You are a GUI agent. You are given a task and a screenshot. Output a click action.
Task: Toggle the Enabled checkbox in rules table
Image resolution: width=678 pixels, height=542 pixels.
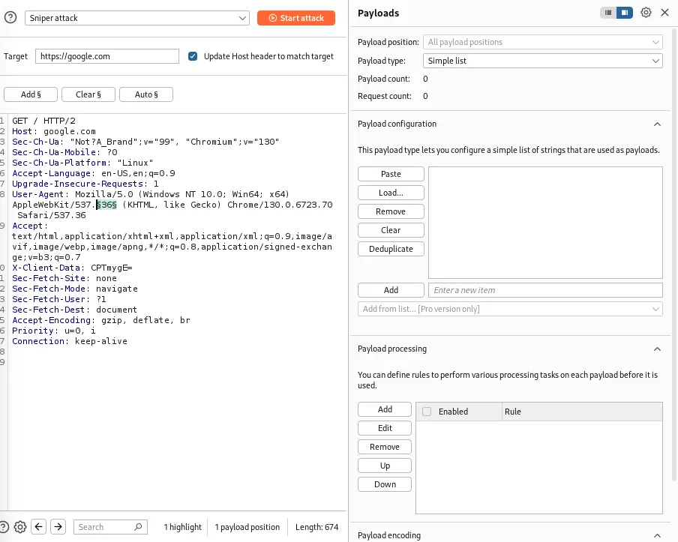[427, 412]
